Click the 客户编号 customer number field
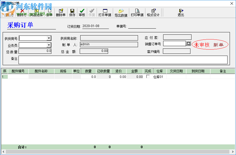Image resolution: width=236 pixels, height=155 pixels. click(177, 51)
